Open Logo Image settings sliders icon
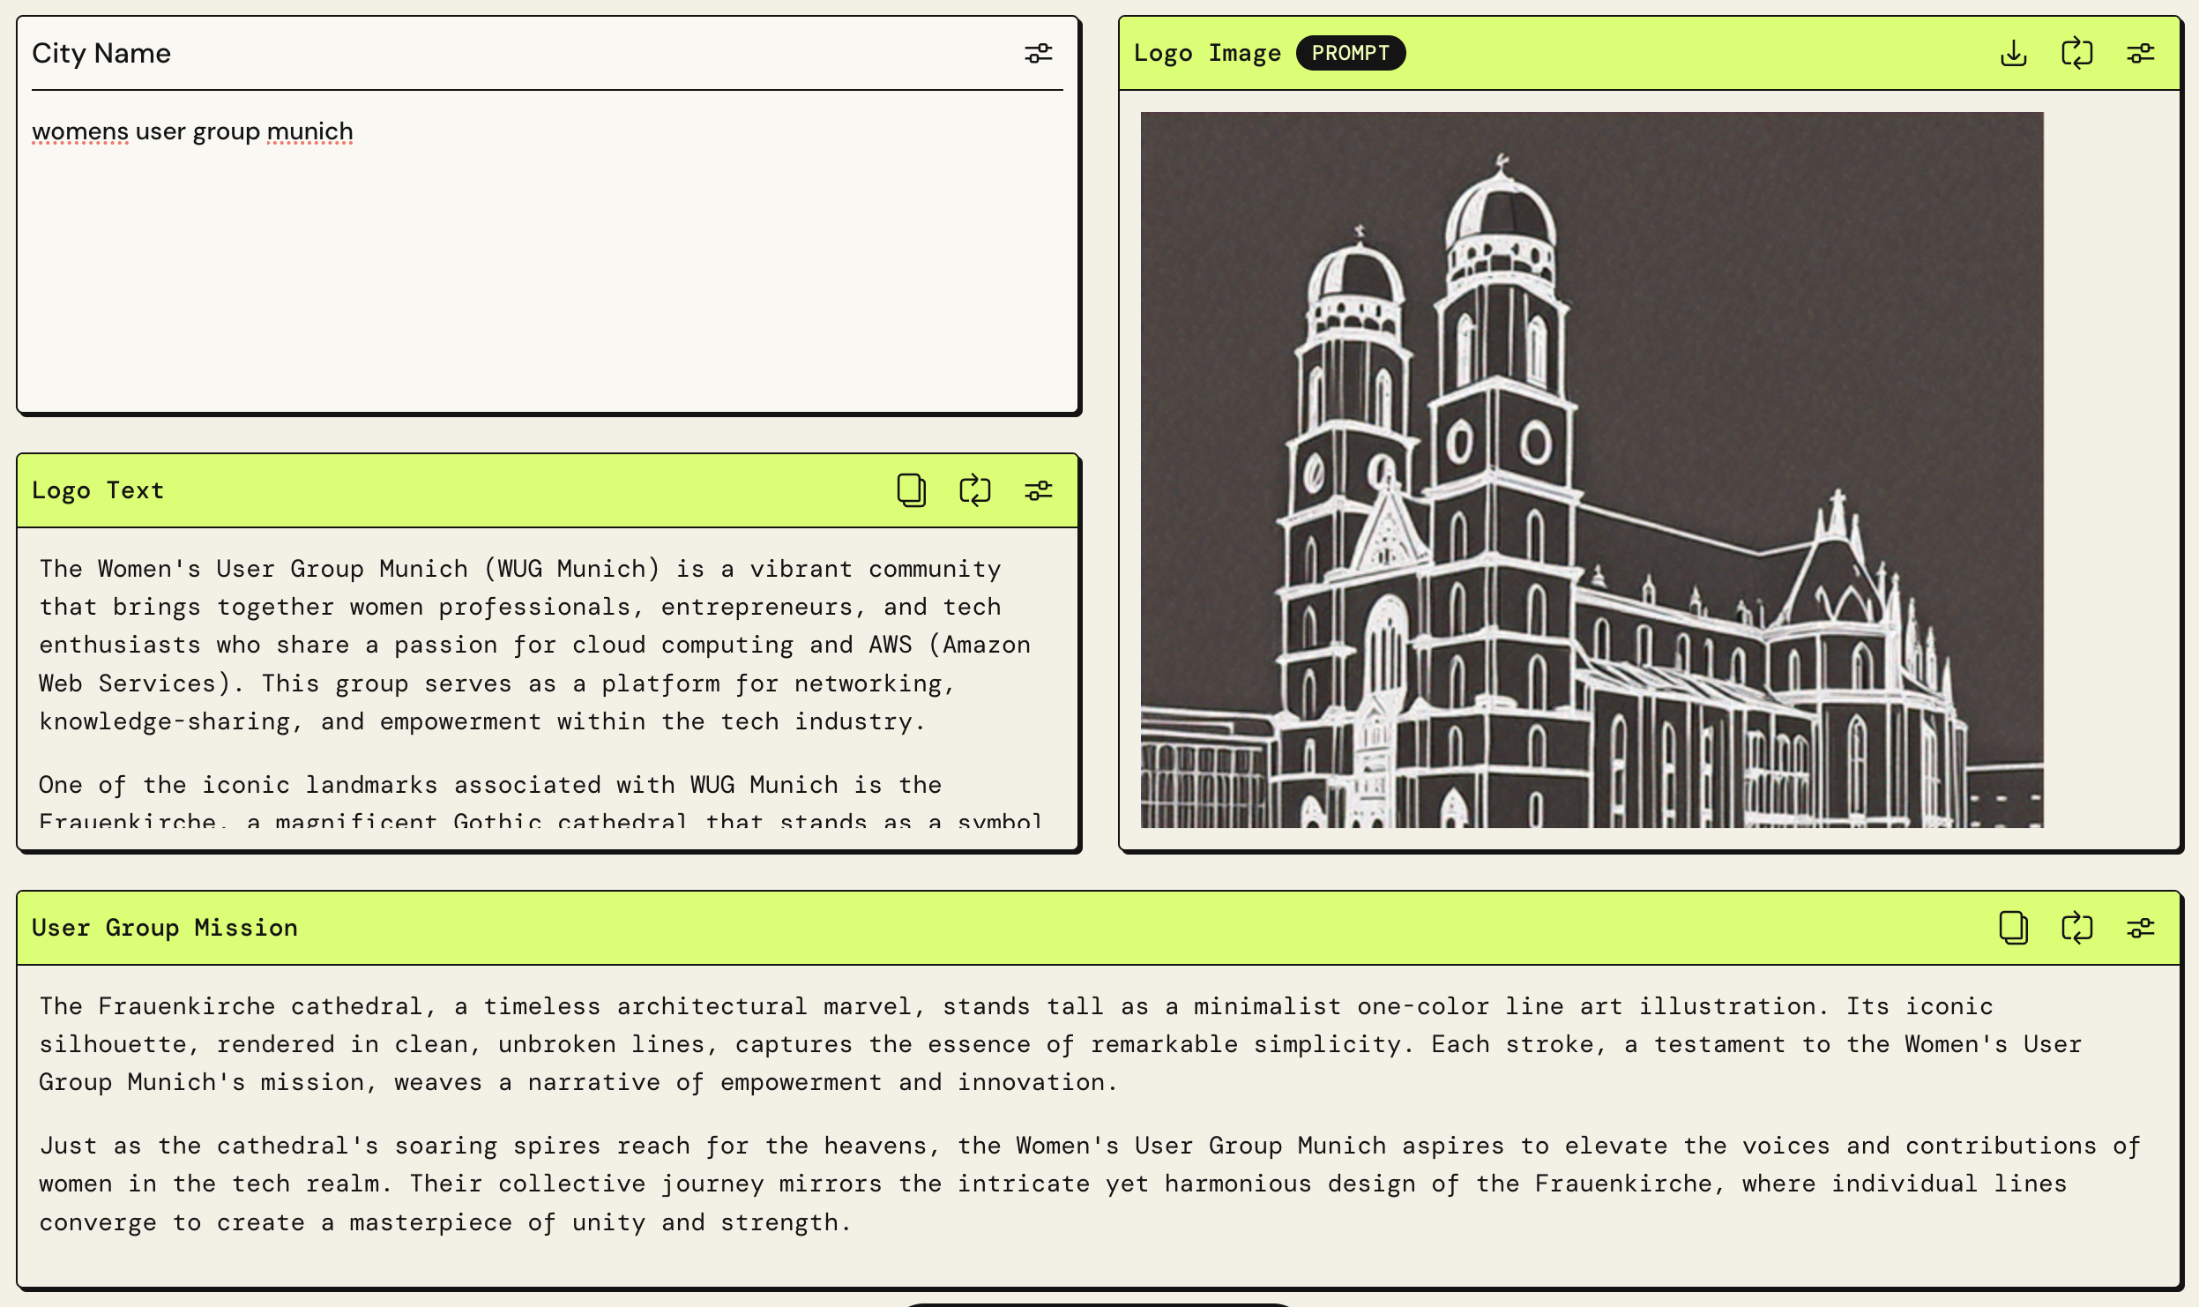2199x1307 pixels. pos(2140,54)
